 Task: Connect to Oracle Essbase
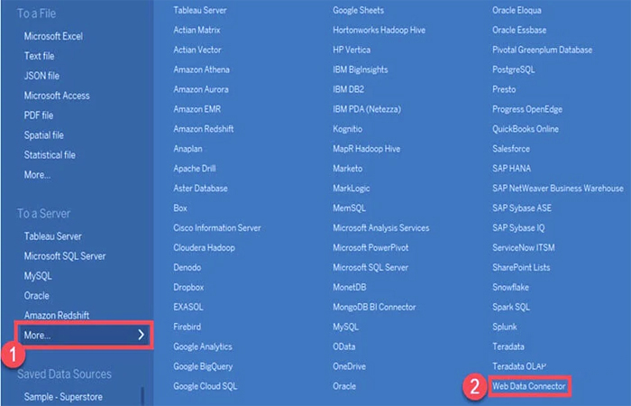(519, 30)
